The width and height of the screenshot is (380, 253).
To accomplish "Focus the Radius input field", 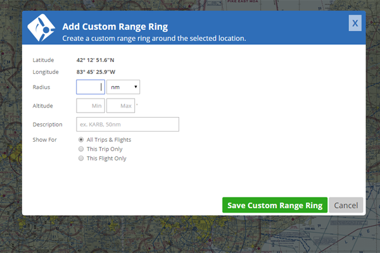I will pos(91,87).
